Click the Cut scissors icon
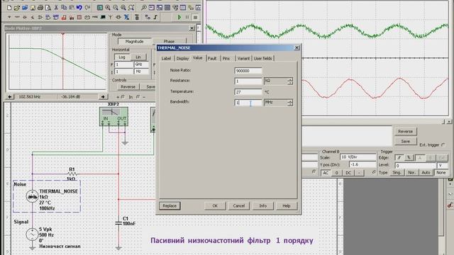Screen dimensions: 454x255 point(56,8)
